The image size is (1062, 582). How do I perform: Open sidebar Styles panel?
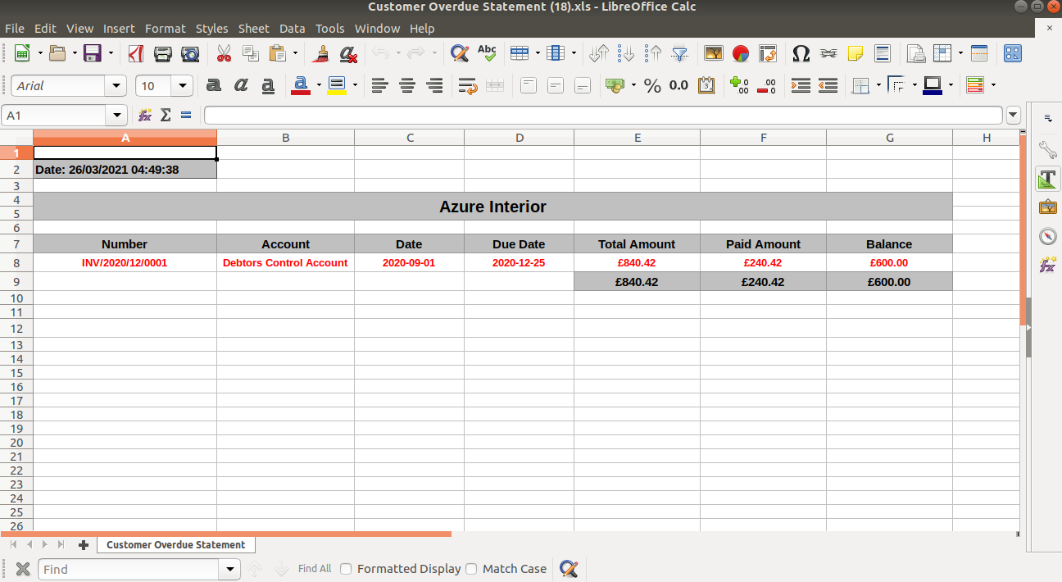pos(1048,178)
